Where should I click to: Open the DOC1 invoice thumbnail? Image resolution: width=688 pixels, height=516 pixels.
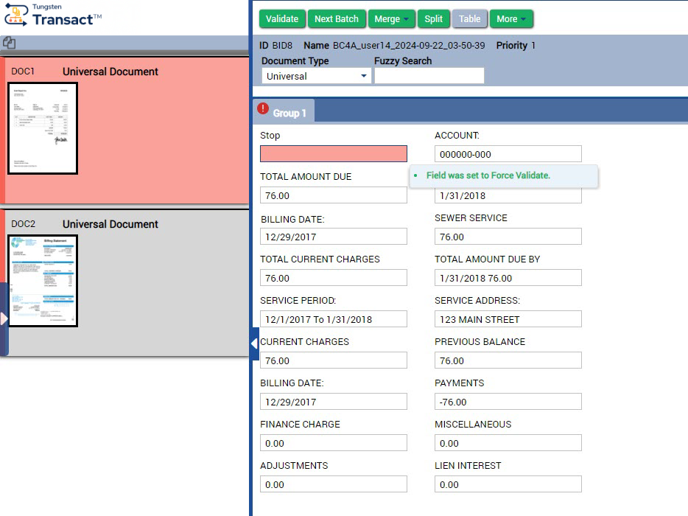tap(43, 128)
